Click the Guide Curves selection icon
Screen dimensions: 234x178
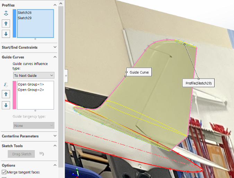pyautogui.click(x=6, y=84)
